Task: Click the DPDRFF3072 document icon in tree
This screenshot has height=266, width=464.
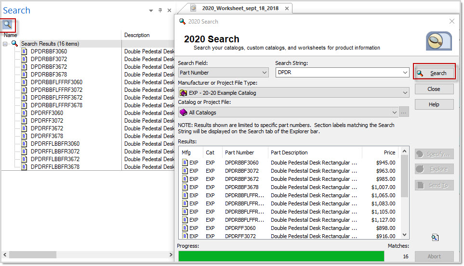Action: 24,121
